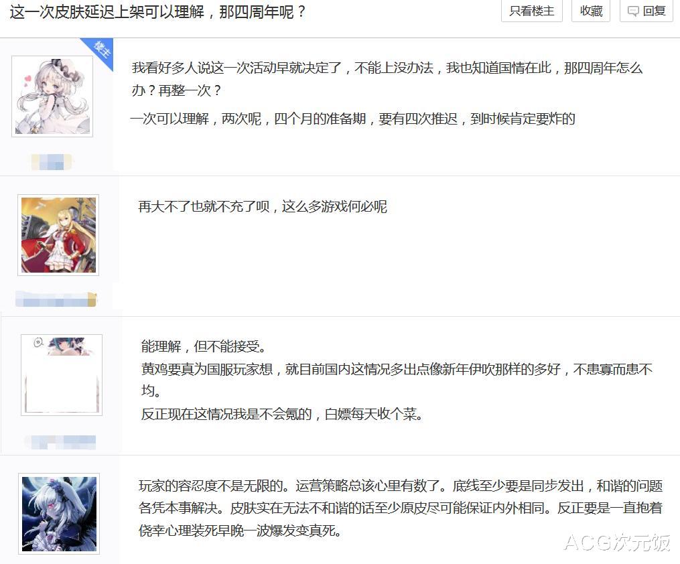Click the colored badge strip below first avatar
The height and width of the screenshot is (564, 680).
coord(52,162)
